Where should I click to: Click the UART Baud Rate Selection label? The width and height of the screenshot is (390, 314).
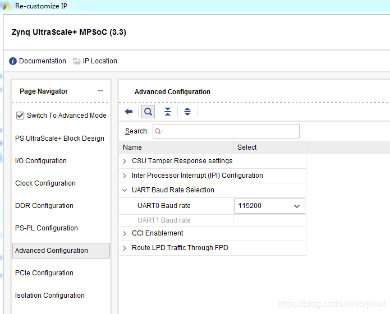pos(173,190)
